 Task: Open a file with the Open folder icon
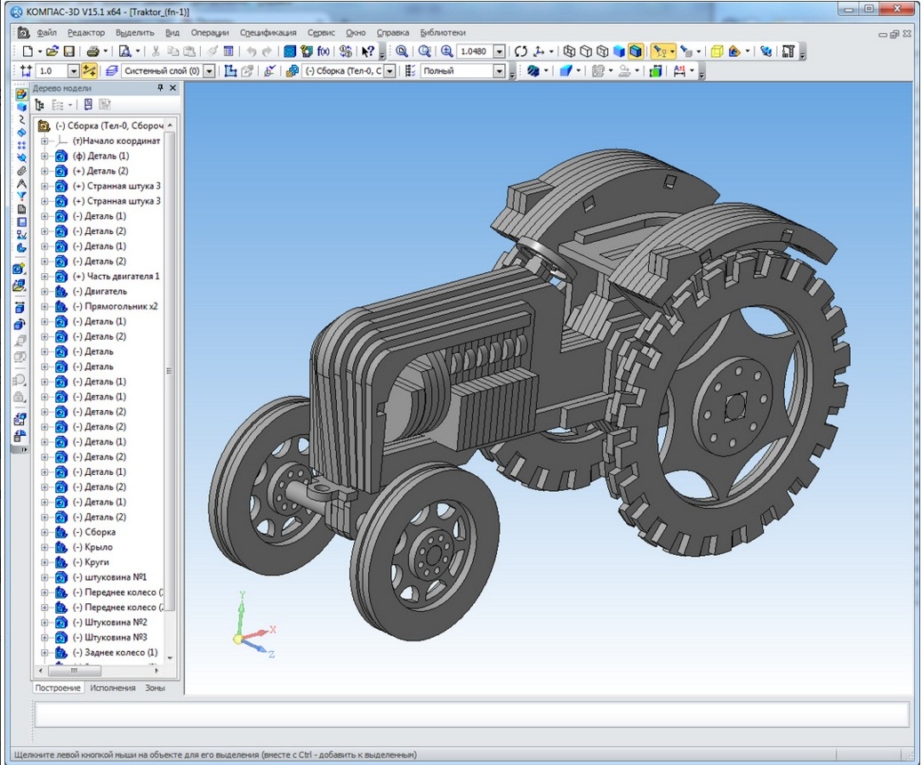point(52,52)
